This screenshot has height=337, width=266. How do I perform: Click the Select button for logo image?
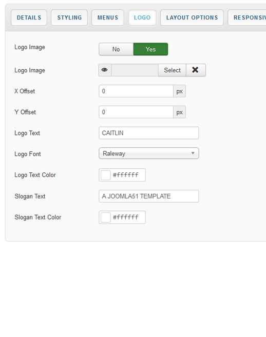point(172,70)
